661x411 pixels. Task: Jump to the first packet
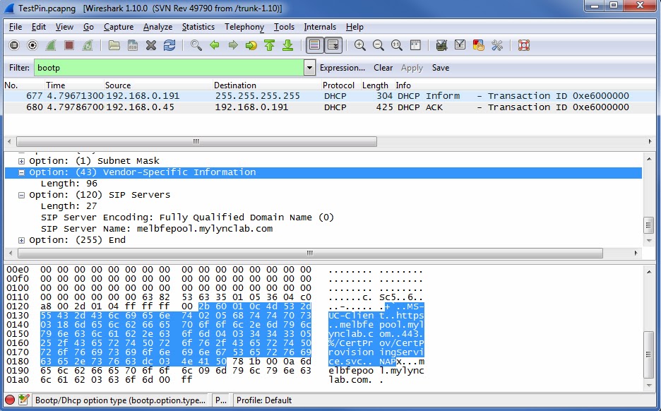[x=269, y=45]
